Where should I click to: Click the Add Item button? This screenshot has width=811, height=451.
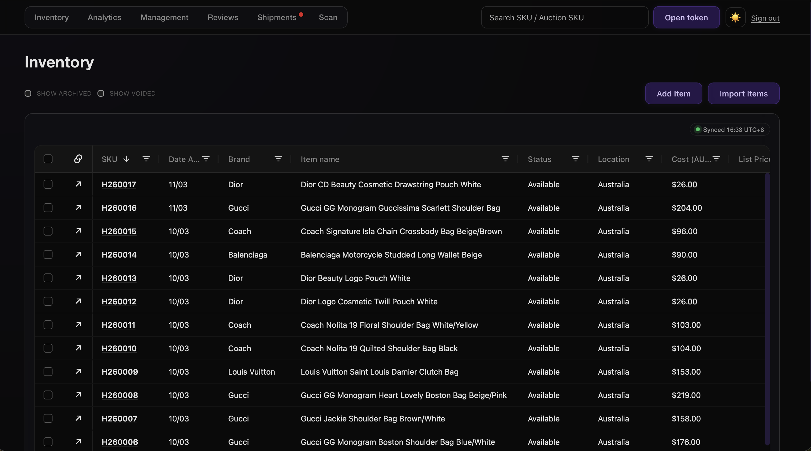point(673,94)
